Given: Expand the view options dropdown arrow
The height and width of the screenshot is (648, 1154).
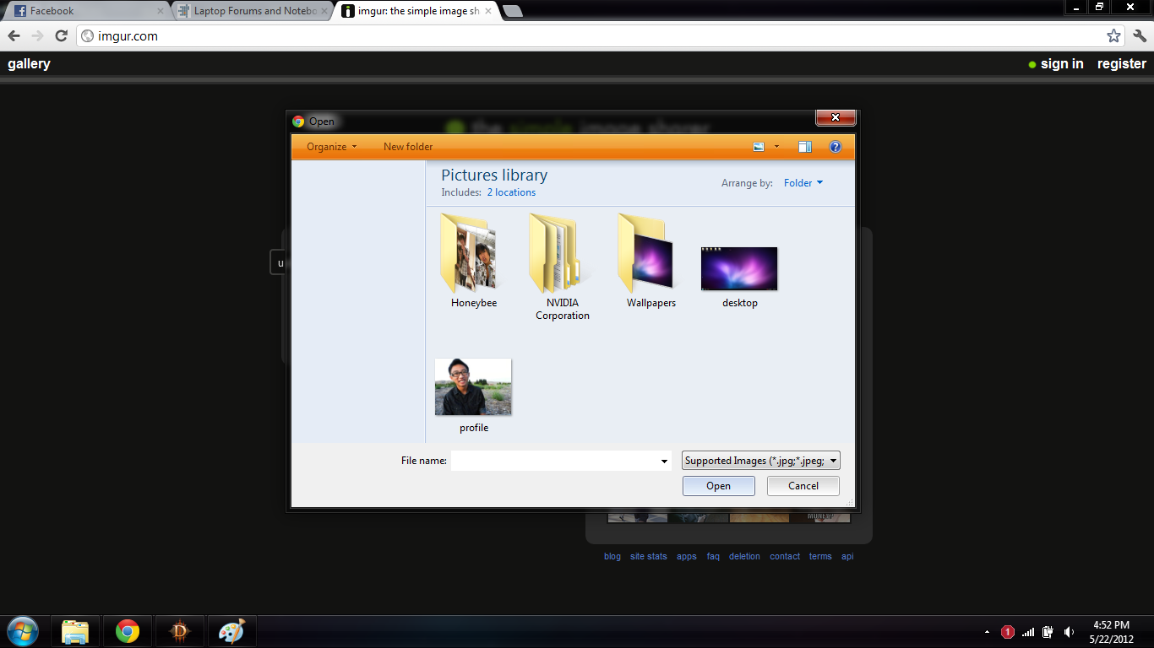Looking at the screenshot, I should coord(776,147).
